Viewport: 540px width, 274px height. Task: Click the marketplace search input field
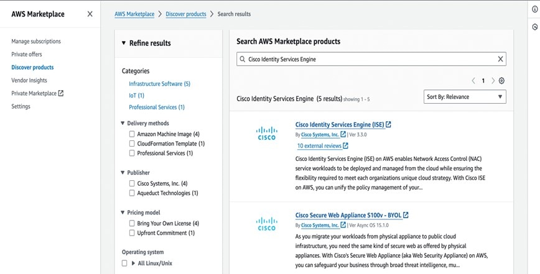click(371, 59)
